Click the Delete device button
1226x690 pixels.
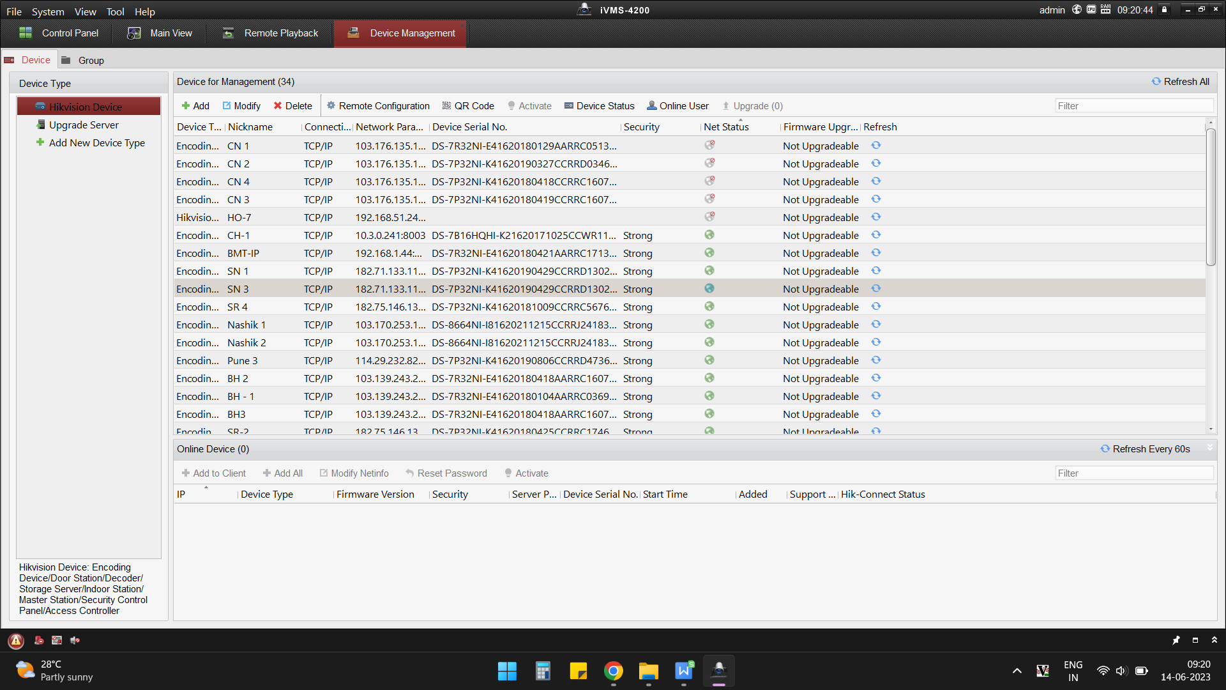click(293, 106)
